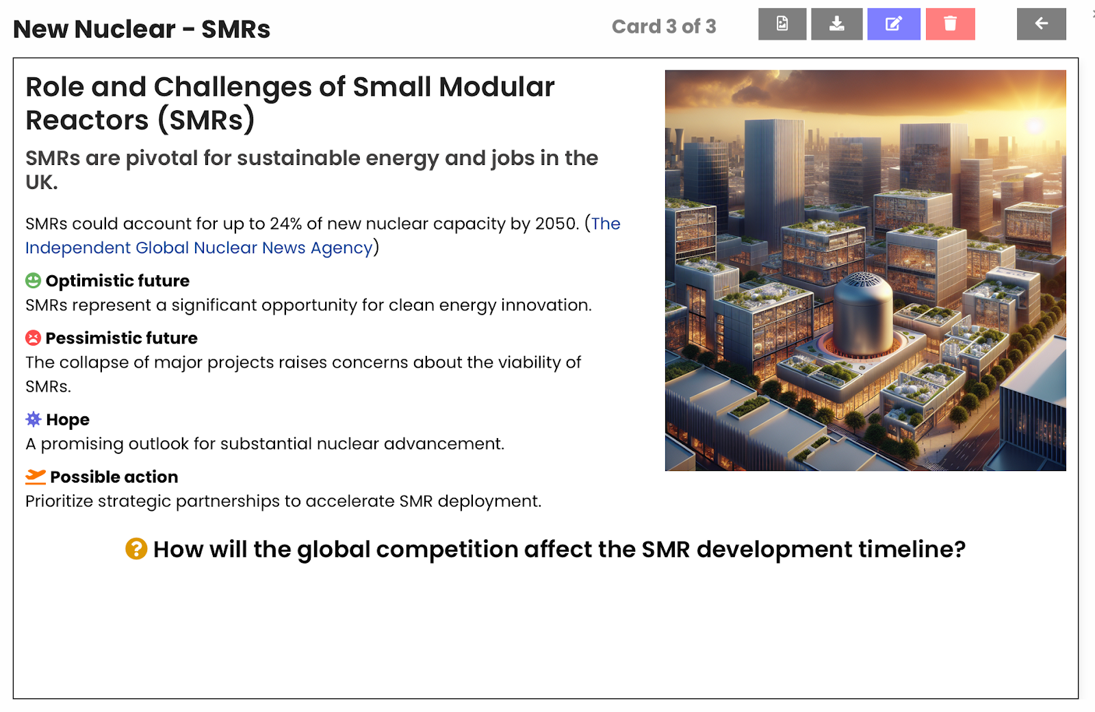Viewport: 1095px width, 712px height.
Task: Select the 'Optimistic future' label
Action: coord(118,281)
